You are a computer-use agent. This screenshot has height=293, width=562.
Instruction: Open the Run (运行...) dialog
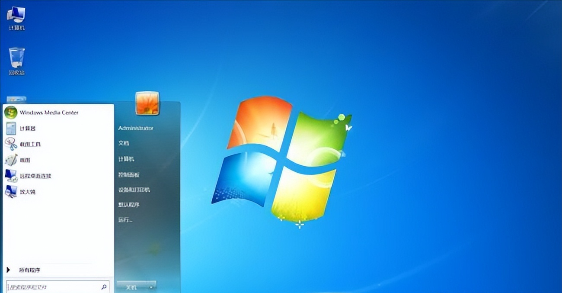pyautogui.click(x=125, y=220)
